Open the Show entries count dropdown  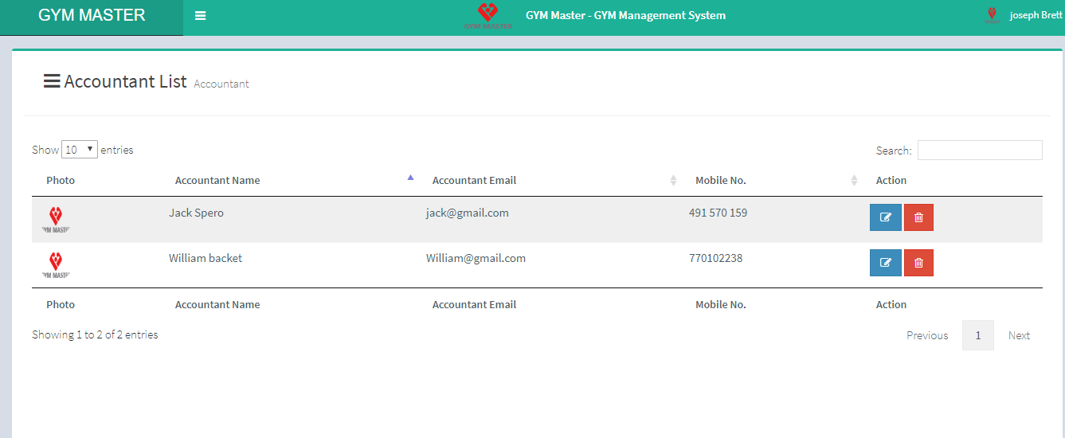80,149
